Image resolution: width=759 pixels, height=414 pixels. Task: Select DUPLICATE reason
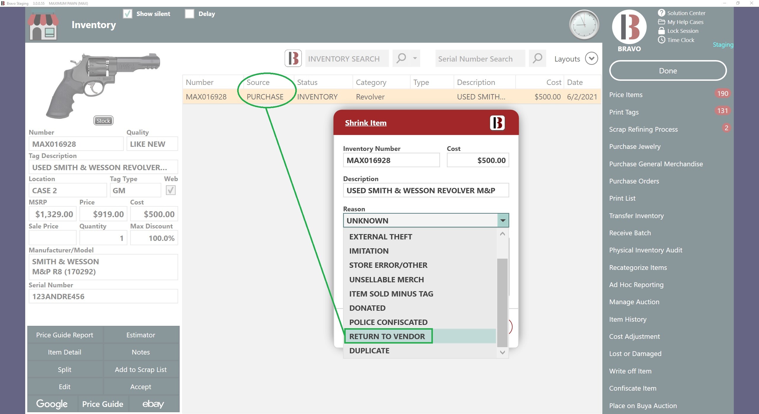click(420, 351)
